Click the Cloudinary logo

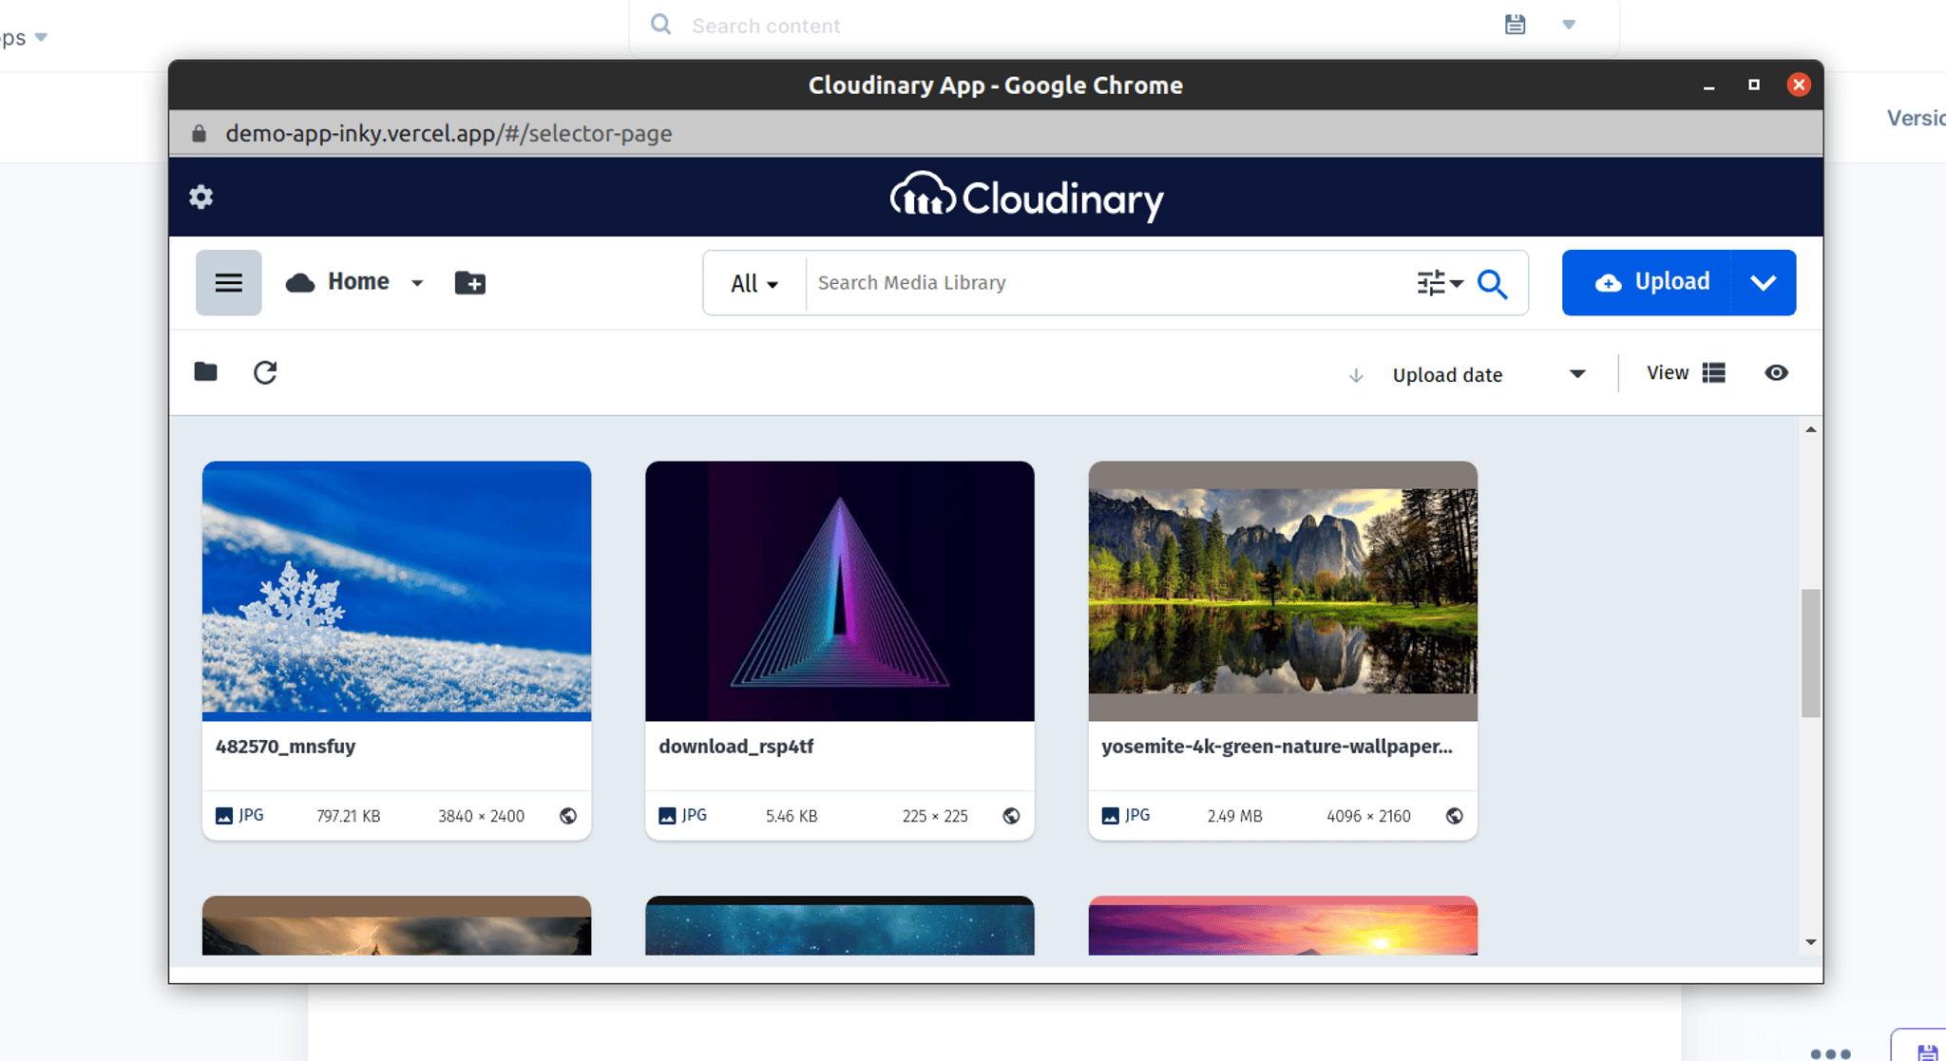(1026, 197)
